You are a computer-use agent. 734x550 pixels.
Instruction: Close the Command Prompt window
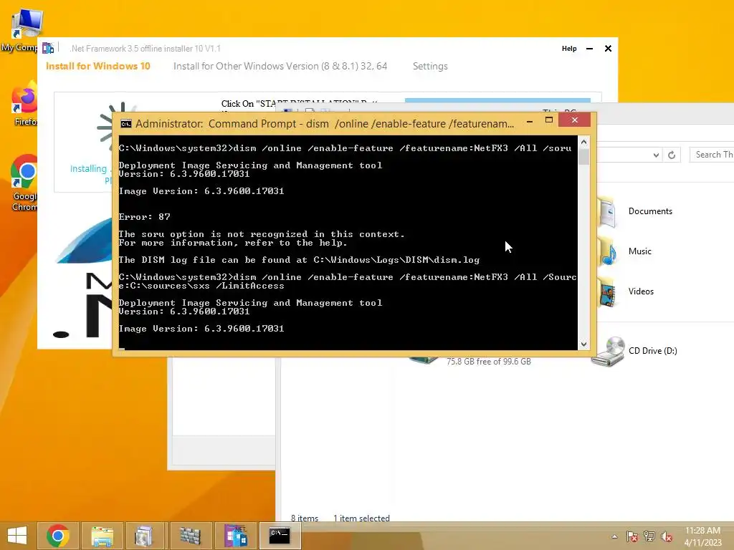(x=575, y=120)
